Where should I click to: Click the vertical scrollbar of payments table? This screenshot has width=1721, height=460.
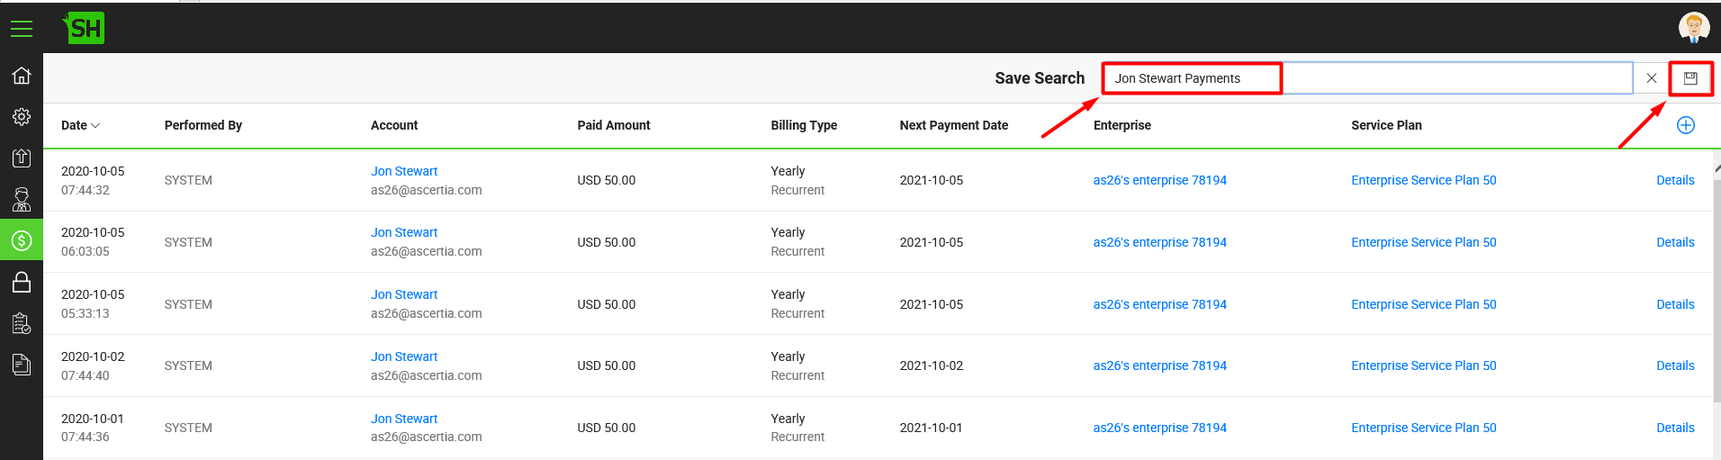pyautogui.click(x=1716, y=306)
